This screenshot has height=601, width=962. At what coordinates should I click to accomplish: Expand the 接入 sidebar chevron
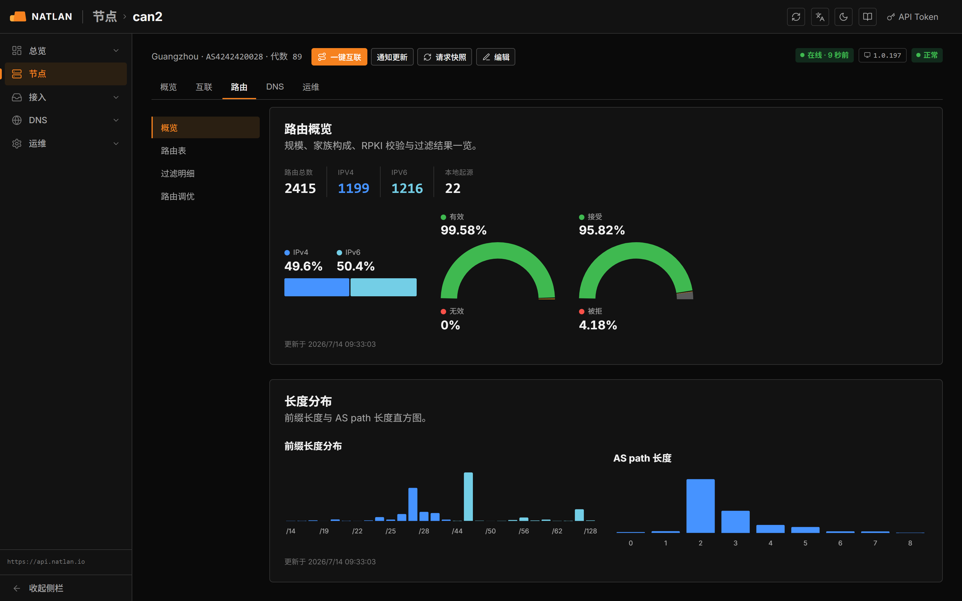(116, 97)
